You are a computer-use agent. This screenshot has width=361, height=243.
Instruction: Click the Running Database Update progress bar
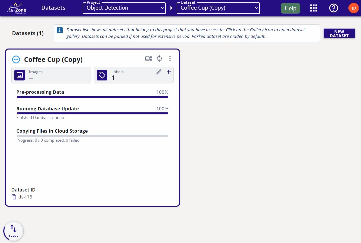(92, 113)
